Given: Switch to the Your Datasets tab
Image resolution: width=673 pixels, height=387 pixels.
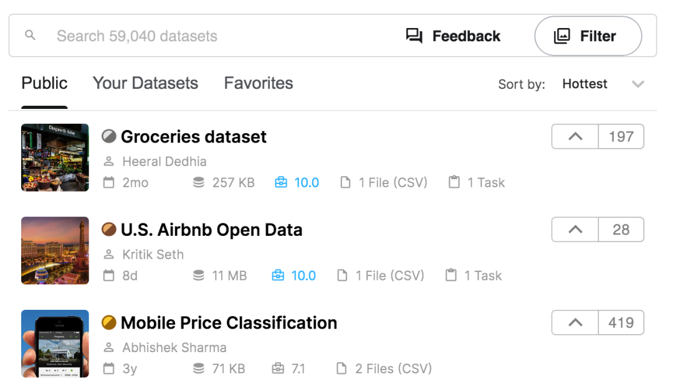Looking at the screenshot, I should click(x=145, y=83).
